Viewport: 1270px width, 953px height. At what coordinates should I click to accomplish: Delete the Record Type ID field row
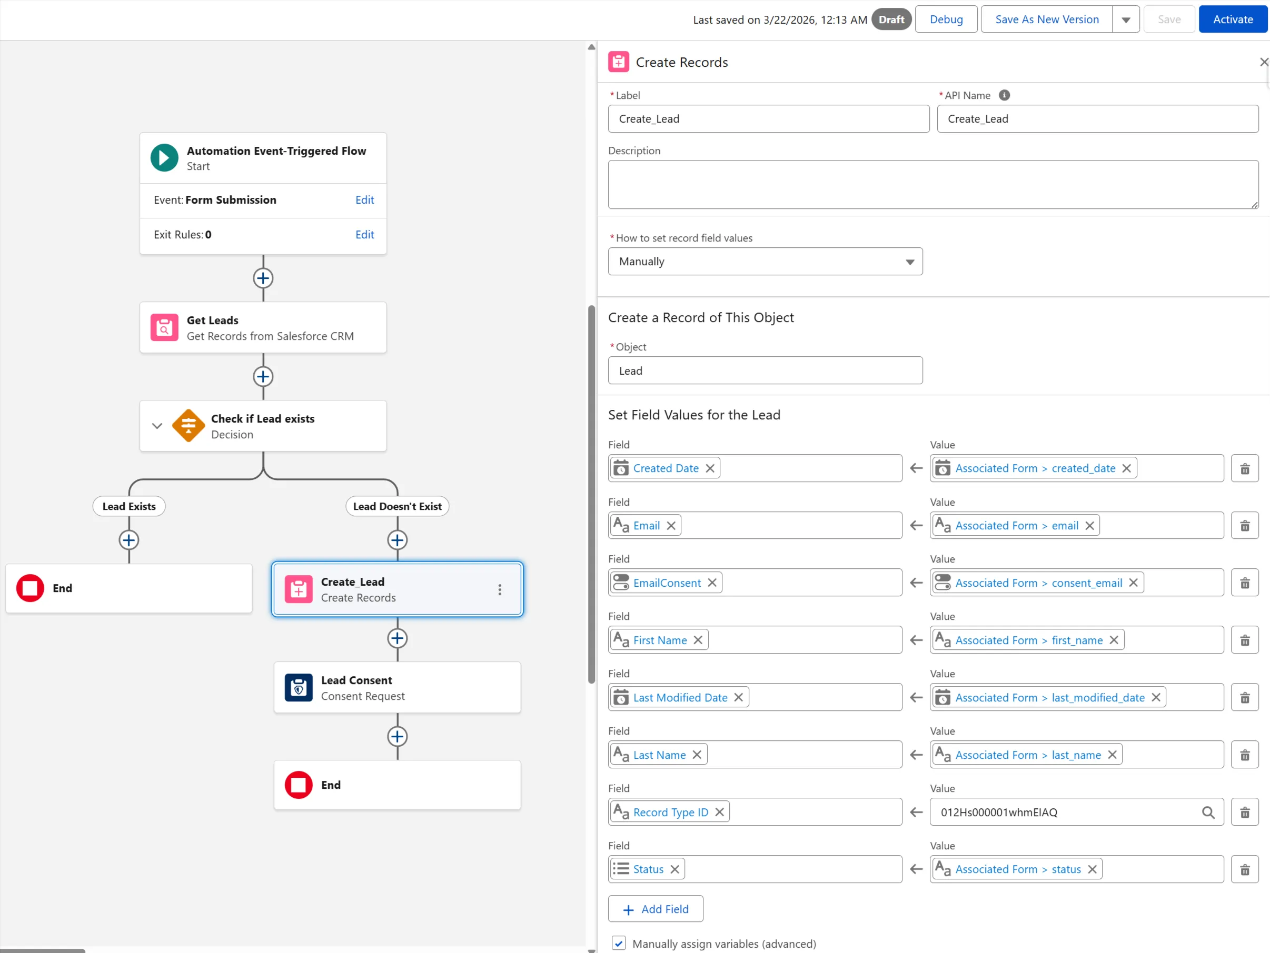click(x=1245, y=812)
